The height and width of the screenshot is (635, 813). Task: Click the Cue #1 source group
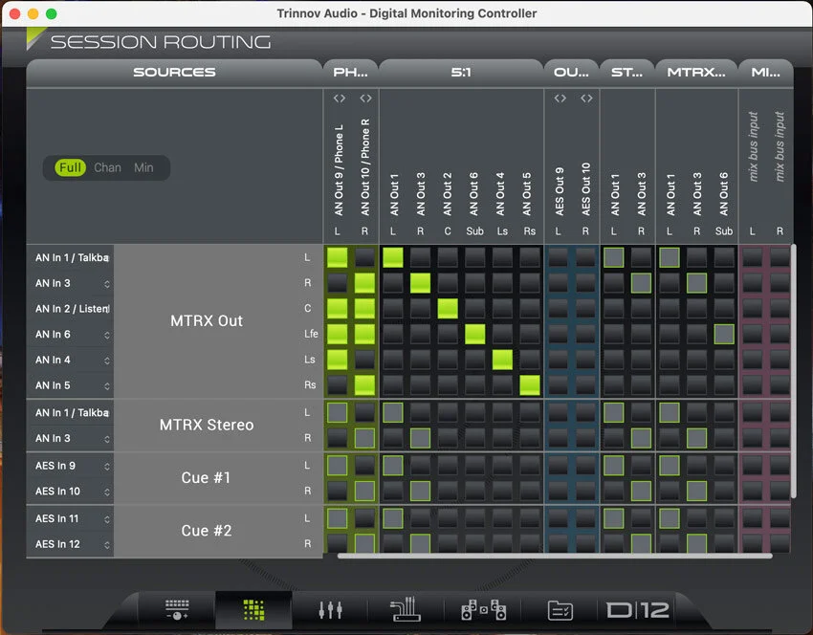207,478
